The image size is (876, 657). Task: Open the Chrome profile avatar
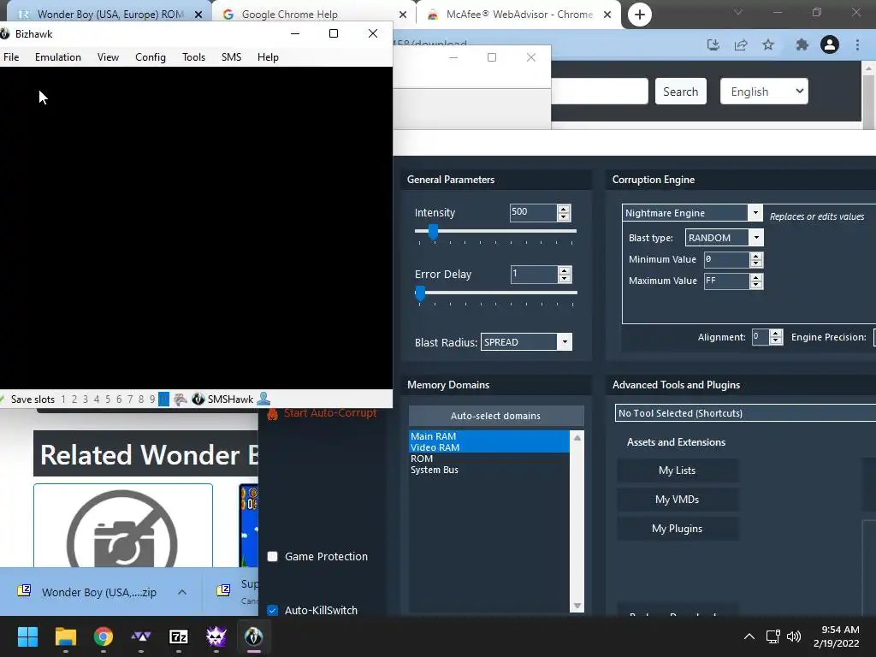tap(830, 44)
